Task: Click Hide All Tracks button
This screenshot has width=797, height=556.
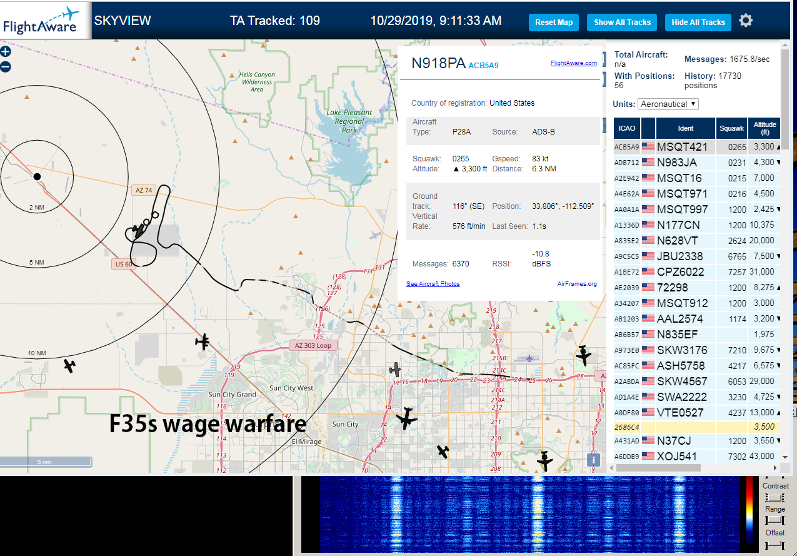Action: (x=698, y=23)
